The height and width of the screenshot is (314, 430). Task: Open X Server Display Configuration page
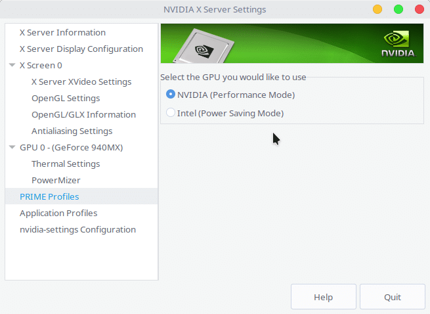pos(81,49)
